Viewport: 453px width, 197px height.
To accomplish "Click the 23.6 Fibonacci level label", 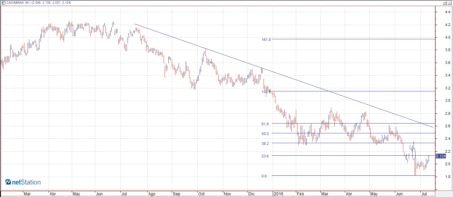I will (x=265, y=156).
